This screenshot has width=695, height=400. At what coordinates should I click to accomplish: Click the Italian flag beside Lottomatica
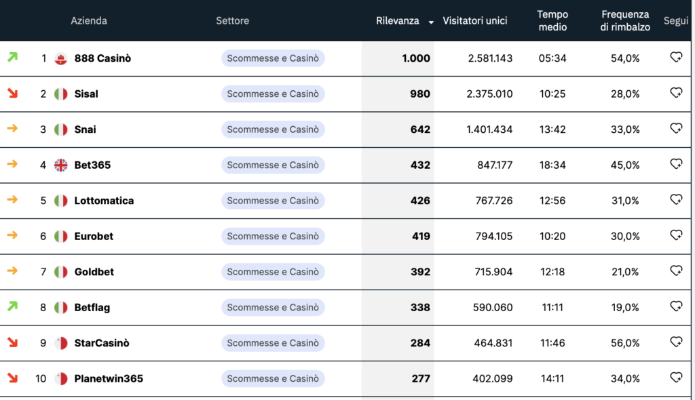[x=60, y=201]
